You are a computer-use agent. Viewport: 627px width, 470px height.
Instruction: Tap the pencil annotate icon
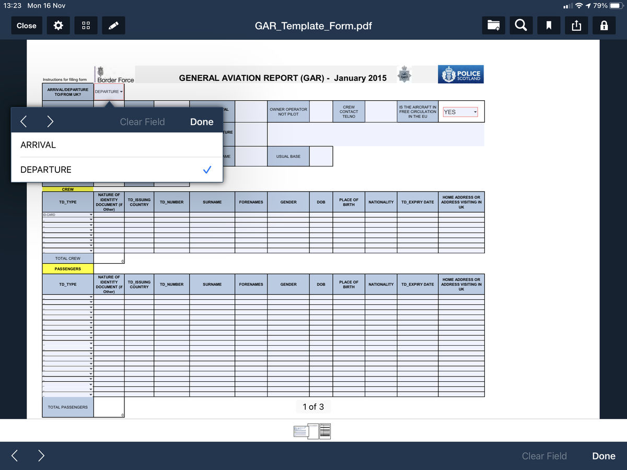(x=113, y=26)
